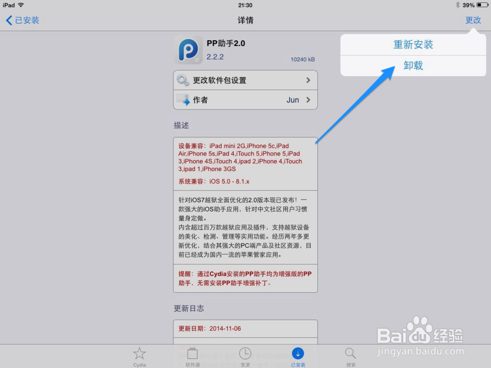Tap chevron next to Jun

[x=308, y=100]
